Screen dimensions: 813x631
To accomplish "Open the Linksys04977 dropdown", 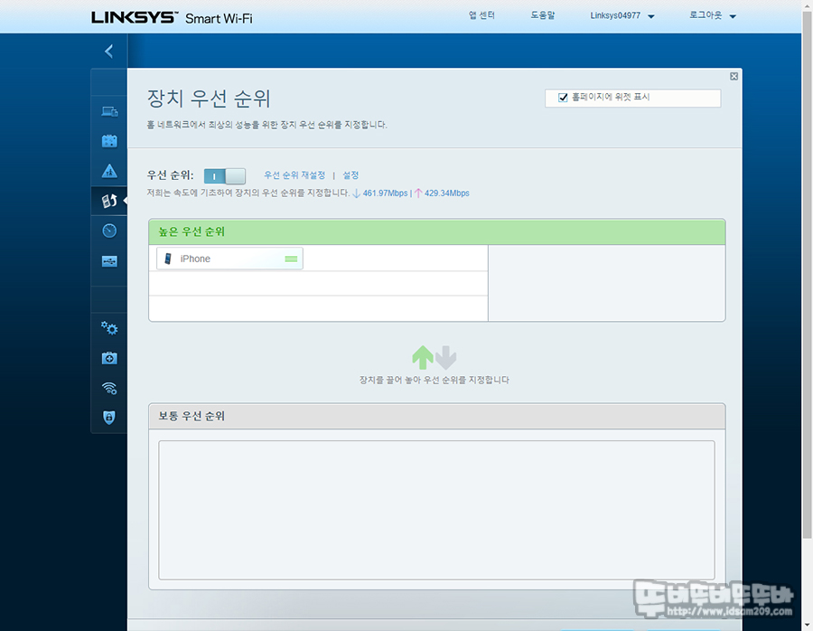I will (622, 16).
